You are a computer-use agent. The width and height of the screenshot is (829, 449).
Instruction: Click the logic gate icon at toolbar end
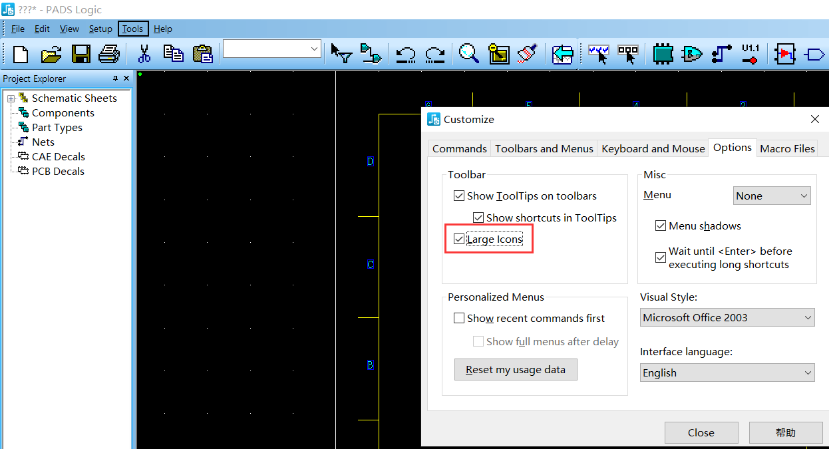(x=814, y=54)
